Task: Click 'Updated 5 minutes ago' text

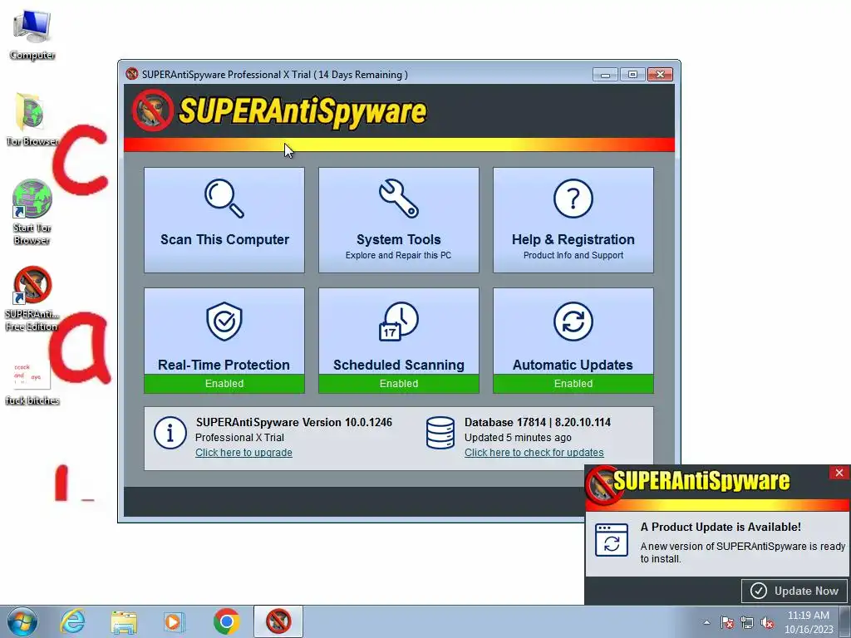Action: coord(518,437)
